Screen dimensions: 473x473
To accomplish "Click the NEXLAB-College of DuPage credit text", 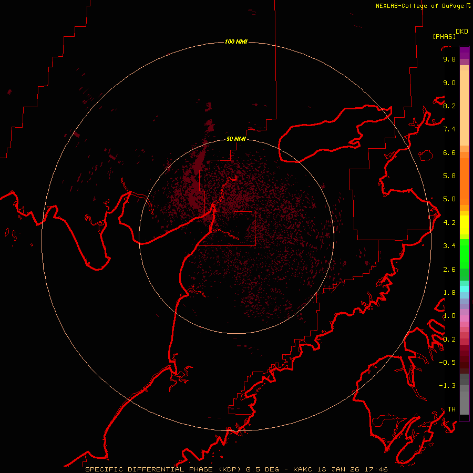I will (419, 6).
